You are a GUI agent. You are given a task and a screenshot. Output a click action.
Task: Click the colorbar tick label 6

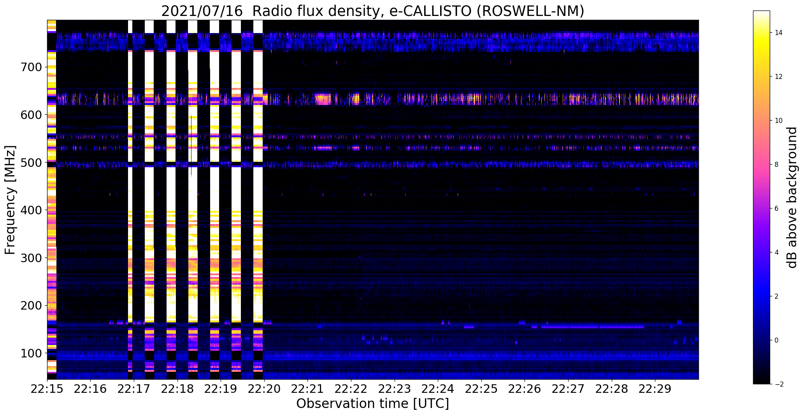(x=776, y=208)
